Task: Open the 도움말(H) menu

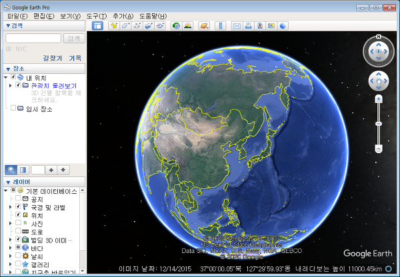Action: (x=153, y=16)
